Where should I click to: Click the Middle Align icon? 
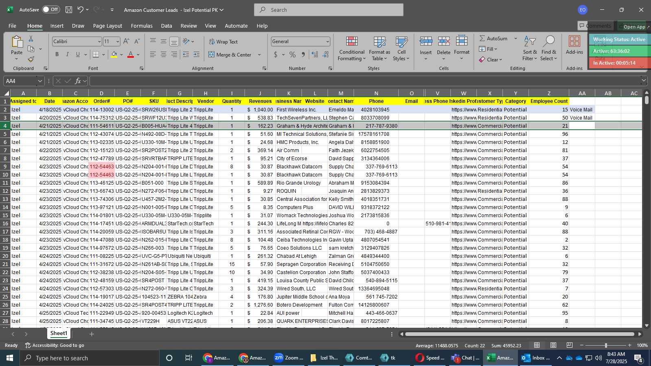[164, 41]
